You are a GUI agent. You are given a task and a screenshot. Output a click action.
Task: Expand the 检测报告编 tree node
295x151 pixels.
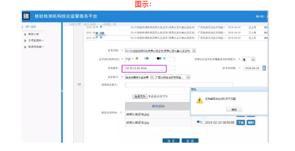(25, 47)
